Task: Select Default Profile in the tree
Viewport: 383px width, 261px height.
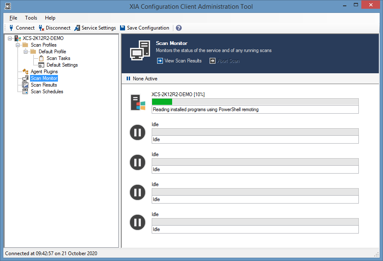Action: (52, 52)
